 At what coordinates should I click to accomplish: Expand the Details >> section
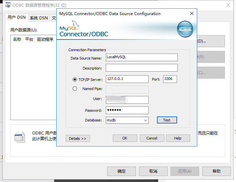[78, 139]
